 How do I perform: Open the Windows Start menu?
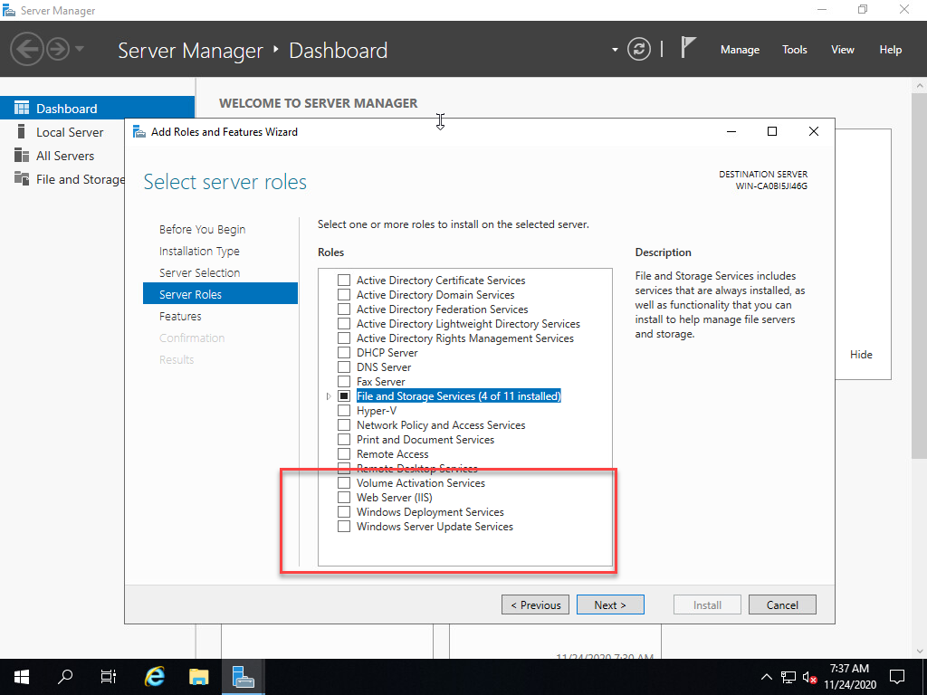(x=22, y=677)
